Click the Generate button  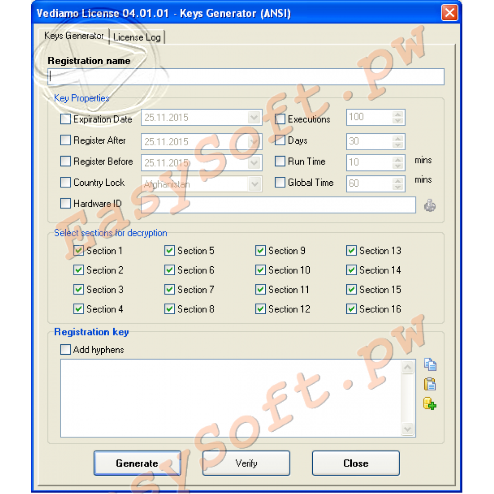pos(137,463)
